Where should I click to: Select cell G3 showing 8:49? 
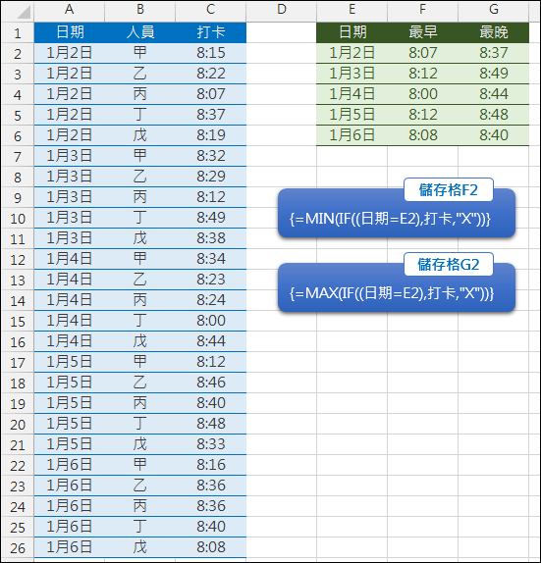494,74
